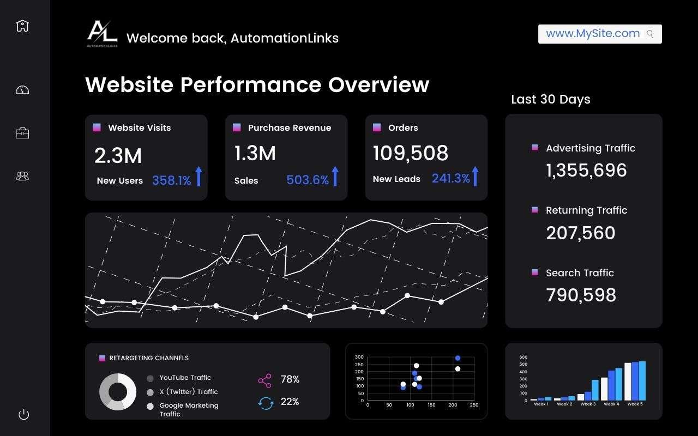Click the search magnifier icon
698x436 pixels.
[x=650, y=34]
